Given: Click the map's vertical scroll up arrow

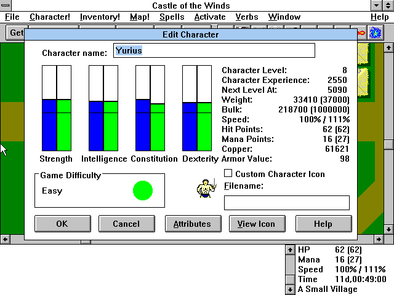Looking at the screenshot, I should tap(388, 48).
